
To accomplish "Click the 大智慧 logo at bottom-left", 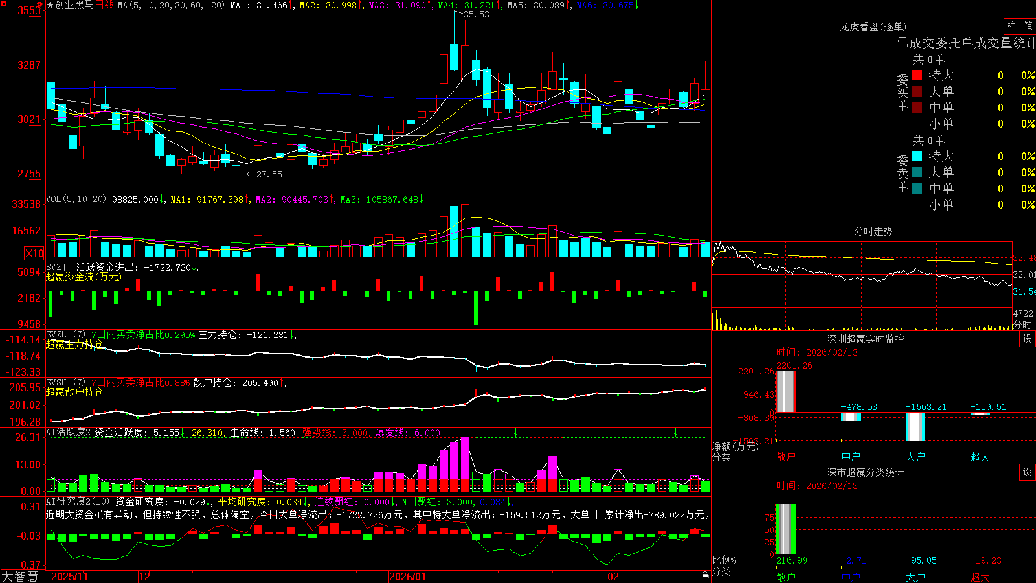I will [20, 577].
